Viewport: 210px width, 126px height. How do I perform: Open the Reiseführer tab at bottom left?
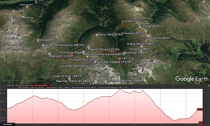pyautogui.click(x=8, y=124)
